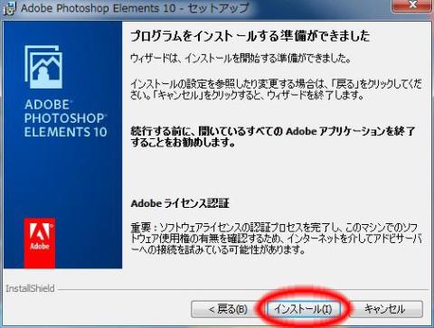Click the Photoshop Elements photo logo icon

click(43, 67)
